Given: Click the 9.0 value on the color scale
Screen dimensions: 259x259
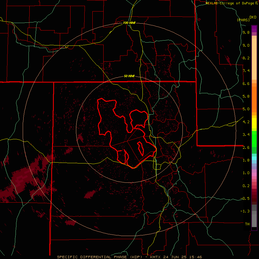Looking at the screenshot, I should click(x=246, y=45).
